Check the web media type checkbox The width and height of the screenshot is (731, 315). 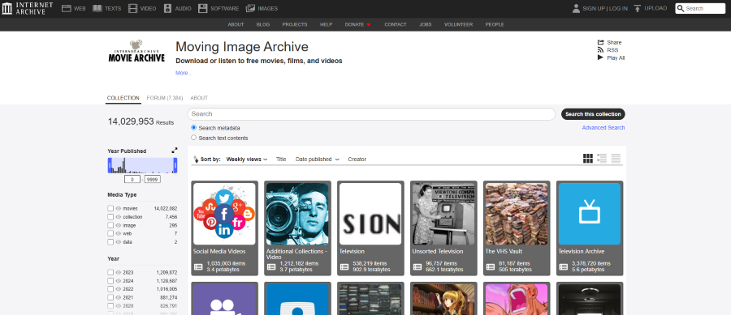[110, 234]
